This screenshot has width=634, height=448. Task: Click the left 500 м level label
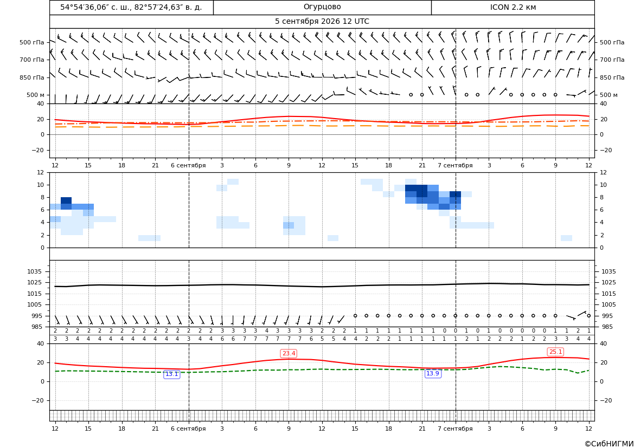pos(36,95)
